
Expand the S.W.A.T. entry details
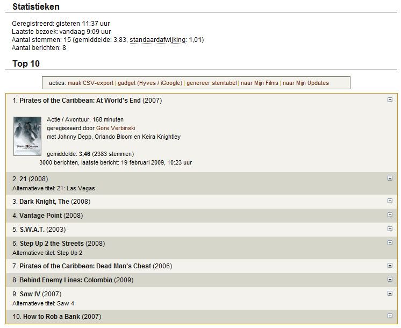tap(390, 229)
